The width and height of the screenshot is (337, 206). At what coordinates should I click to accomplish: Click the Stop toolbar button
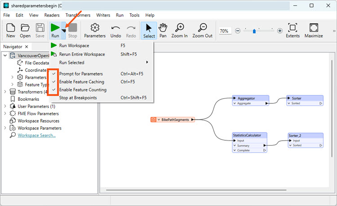[x=72, y=30]
